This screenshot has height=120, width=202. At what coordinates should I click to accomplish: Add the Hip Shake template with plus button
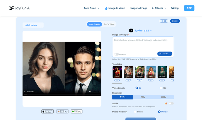162,80
